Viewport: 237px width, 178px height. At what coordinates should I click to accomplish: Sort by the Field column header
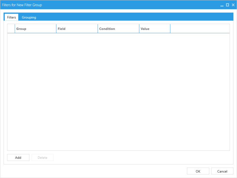tap(77, 28)
